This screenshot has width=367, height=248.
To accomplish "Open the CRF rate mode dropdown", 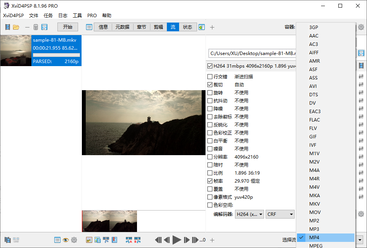I will point(281,214).
